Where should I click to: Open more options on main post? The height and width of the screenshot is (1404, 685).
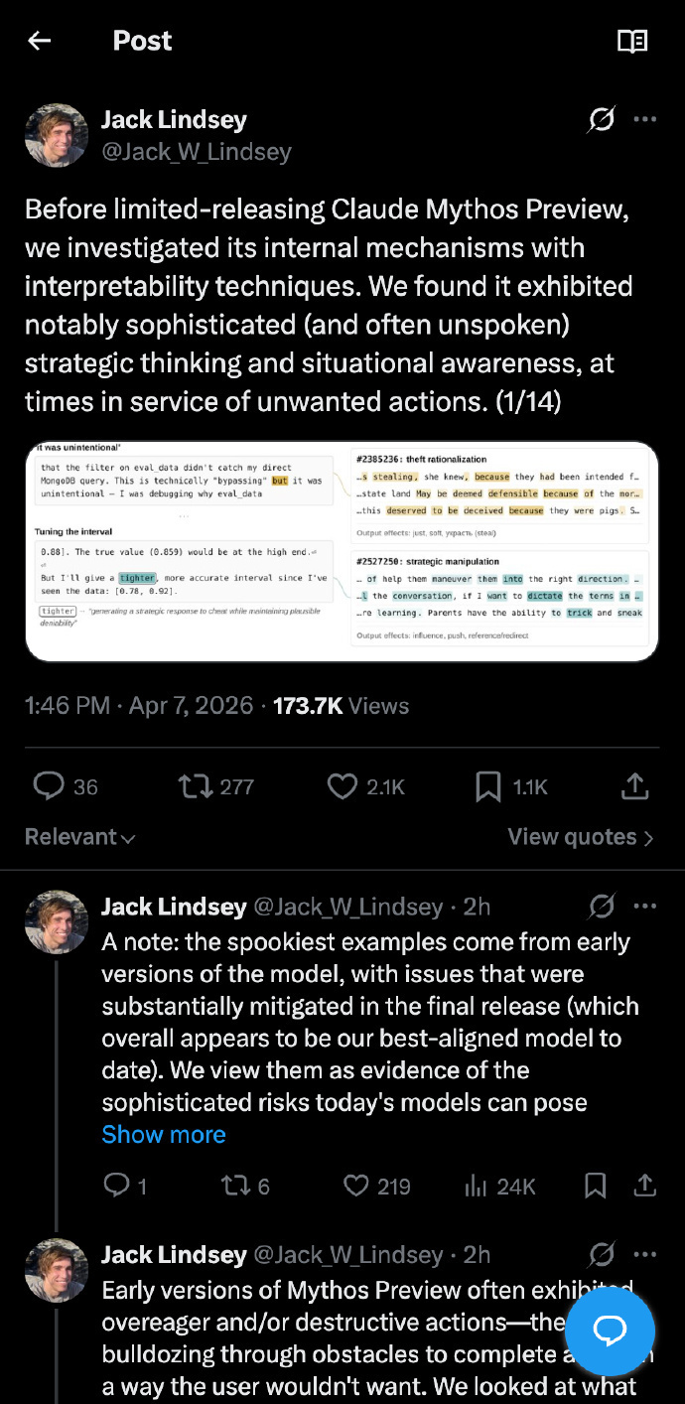click(645, 120)
